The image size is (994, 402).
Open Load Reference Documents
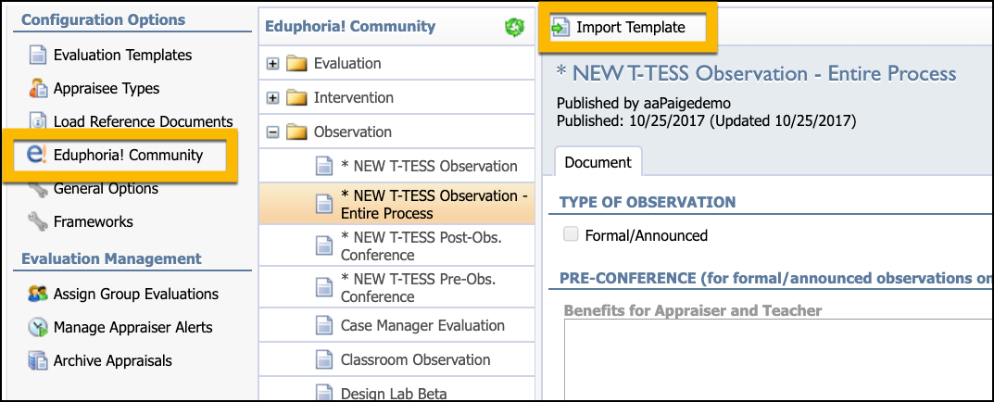[x=144, y=121]
